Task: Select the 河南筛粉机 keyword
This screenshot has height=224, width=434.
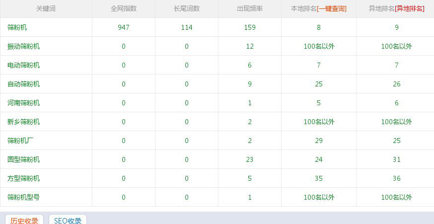Action: (23, 103)
